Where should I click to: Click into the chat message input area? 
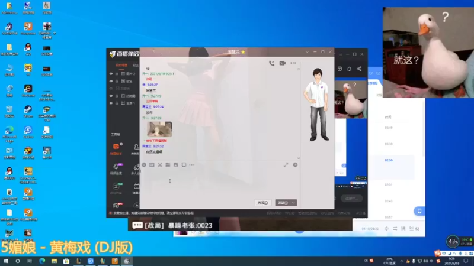(x=220, y=183)
